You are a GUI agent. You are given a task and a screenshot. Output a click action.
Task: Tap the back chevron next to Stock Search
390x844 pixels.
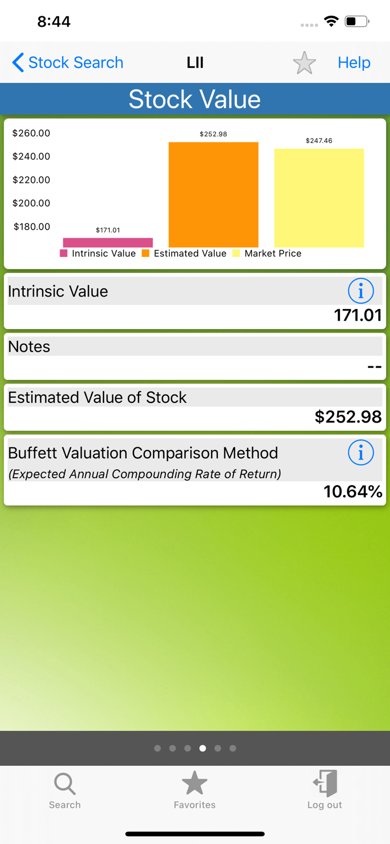[x=17, y=62]
